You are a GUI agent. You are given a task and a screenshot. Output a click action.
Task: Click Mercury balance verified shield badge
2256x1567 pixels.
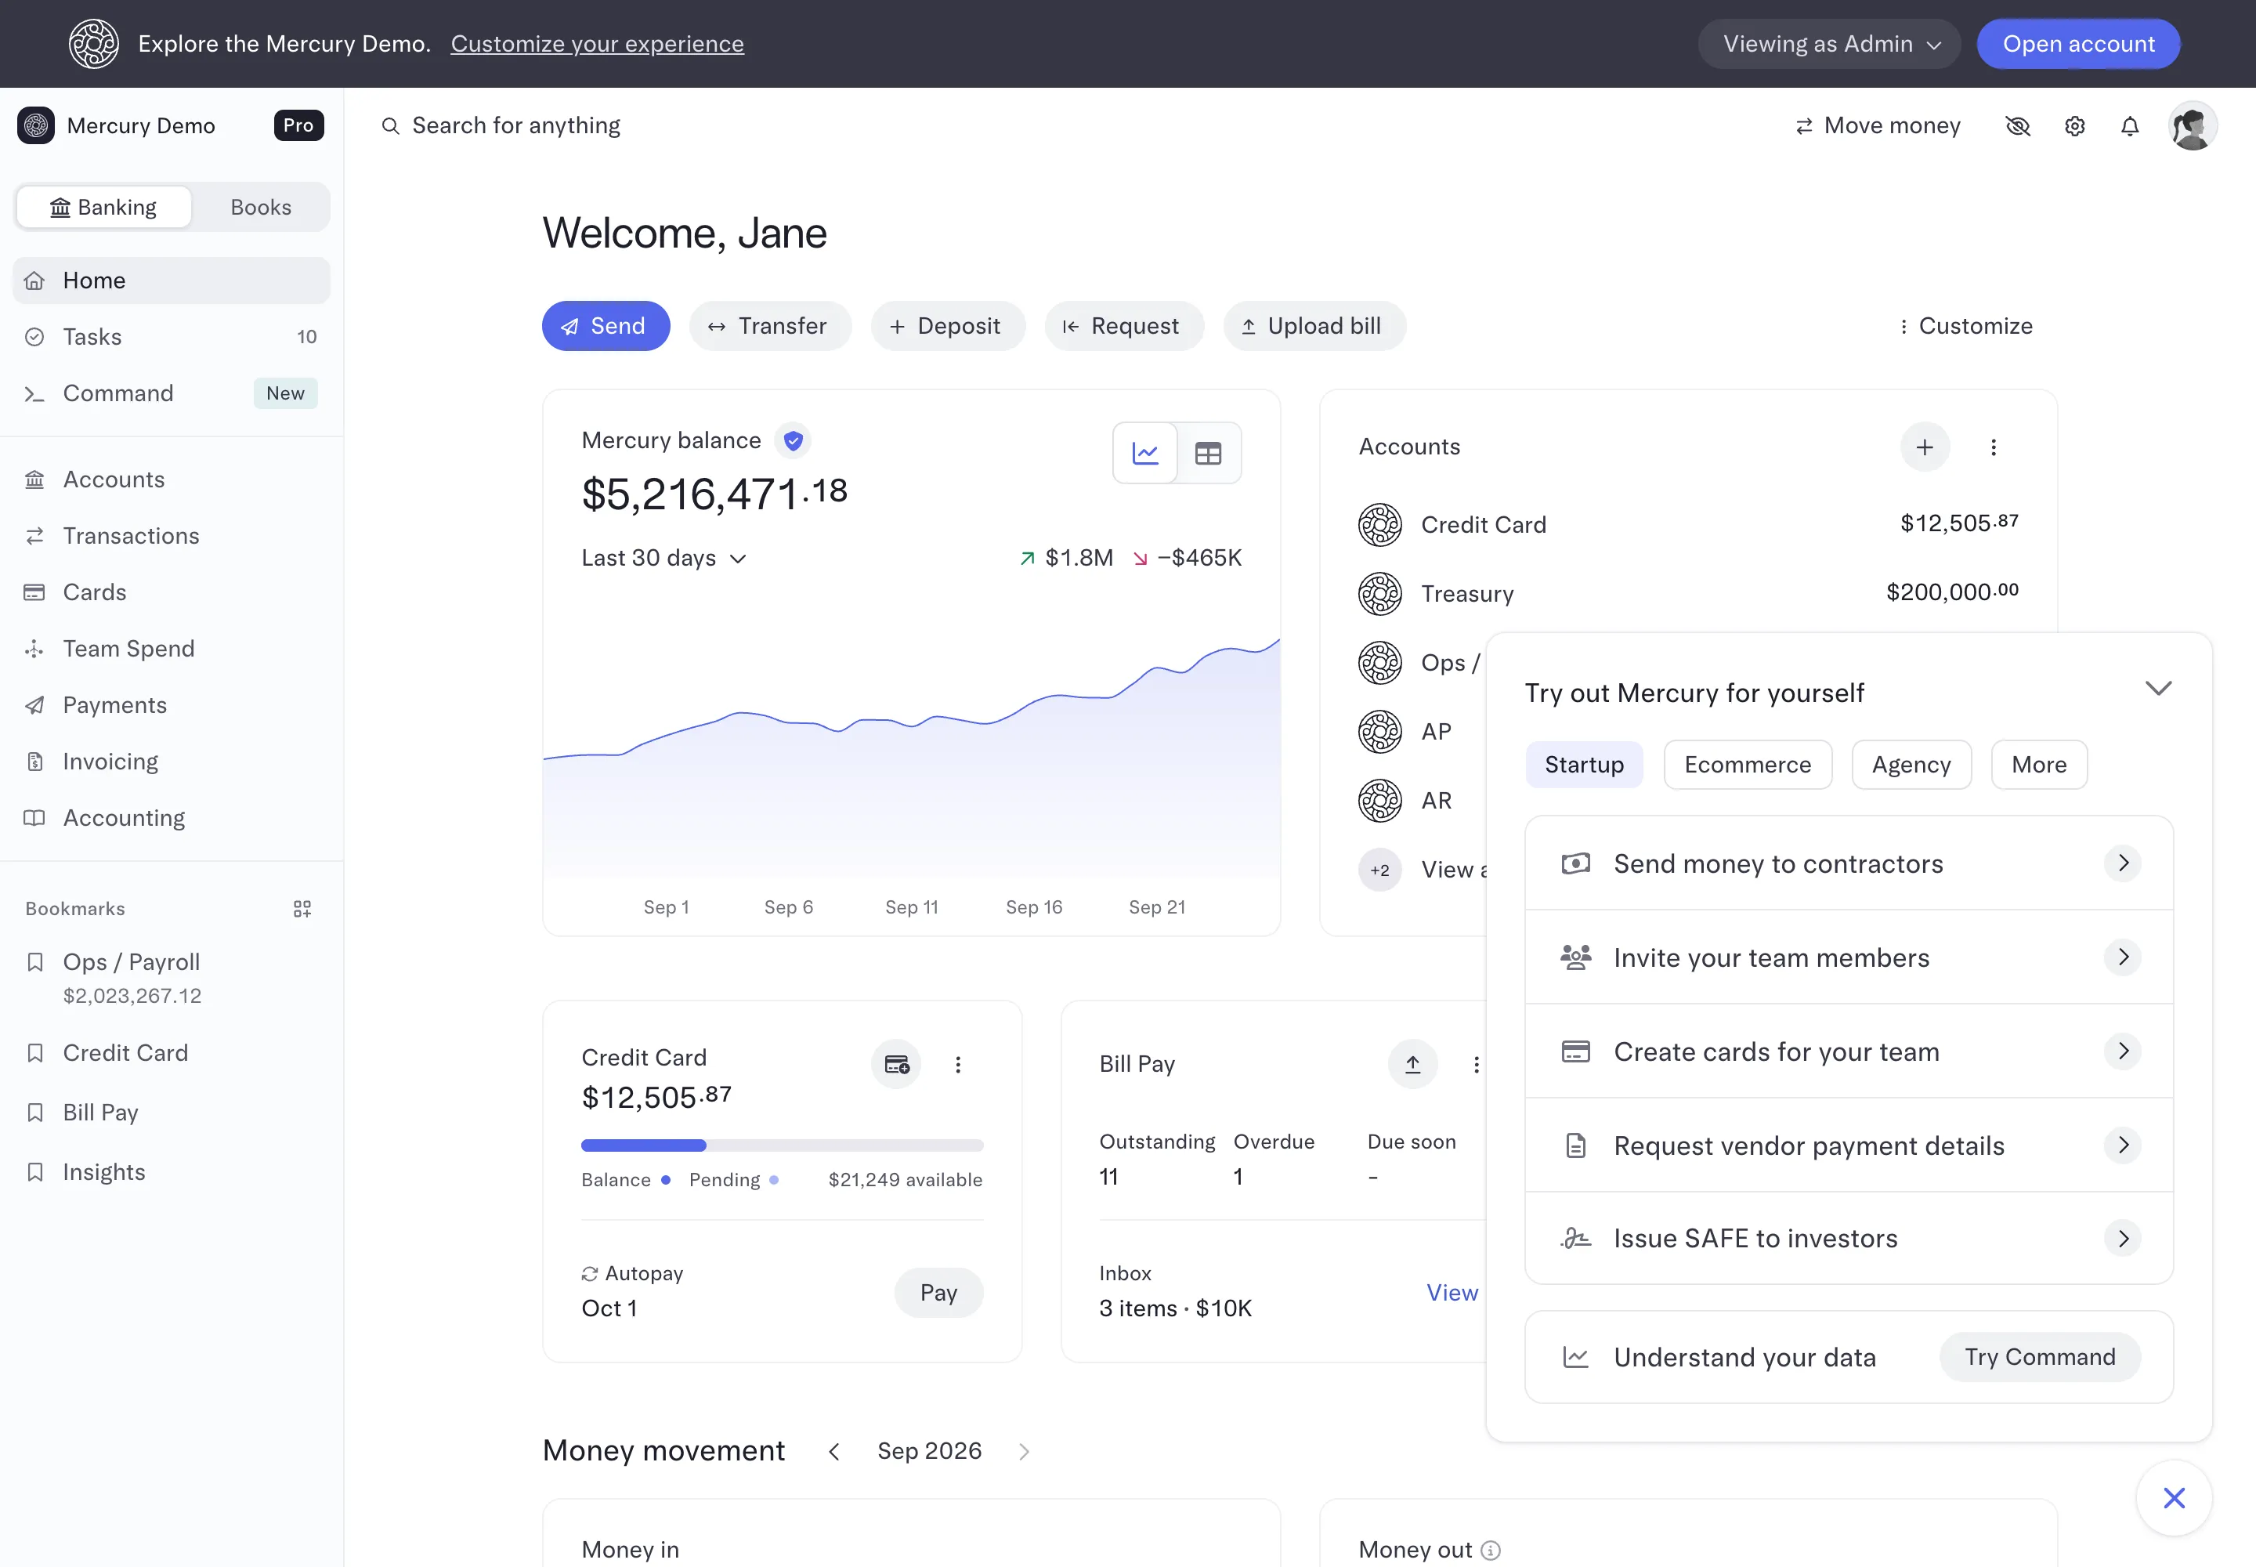click(794, 441)
